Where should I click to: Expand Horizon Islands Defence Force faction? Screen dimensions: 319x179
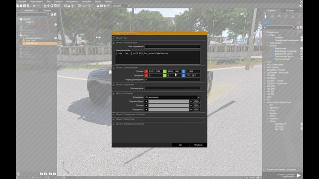(265, 102)
